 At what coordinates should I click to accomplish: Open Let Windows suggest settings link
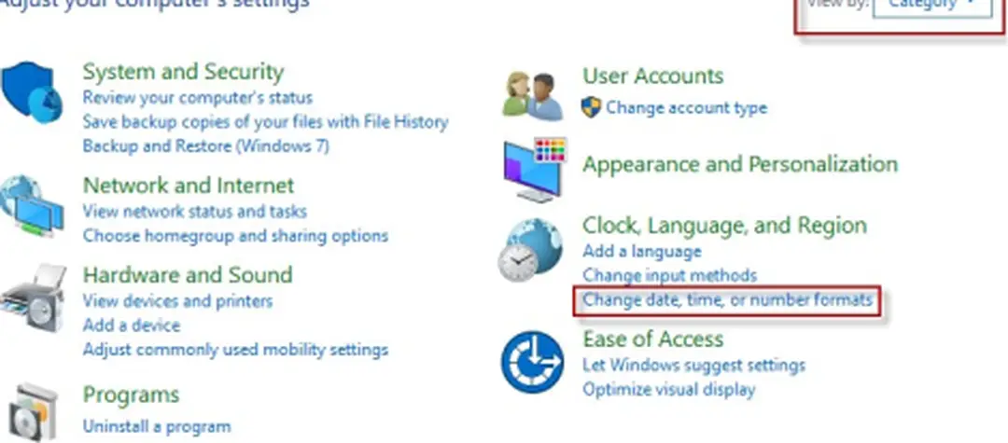point(693,365)
